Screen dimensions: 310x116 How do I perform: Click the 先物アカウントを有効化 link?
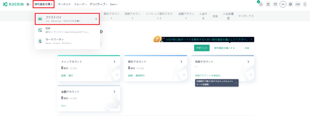click(208, 76)
